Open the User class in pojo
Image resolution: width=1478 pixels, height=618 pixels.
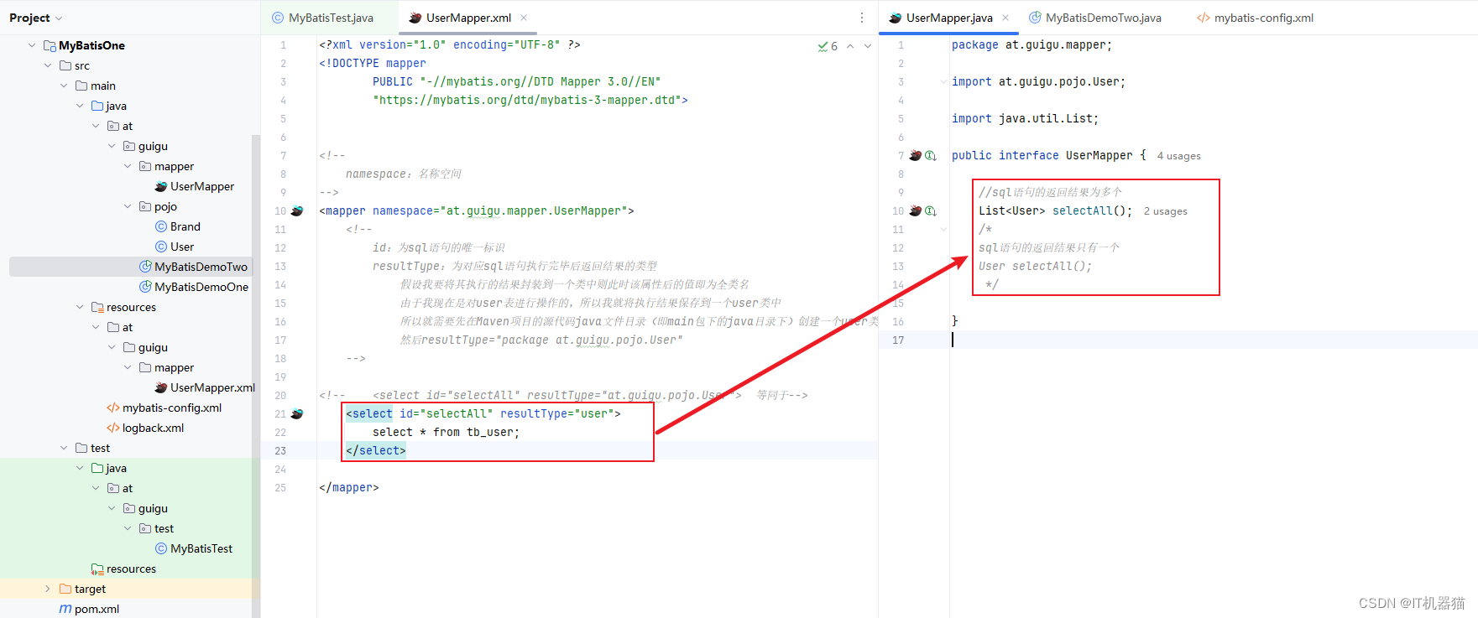click(174, 247)
